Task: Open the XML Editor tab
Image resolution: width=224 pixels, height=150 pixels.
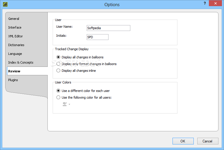Action: [x=15, y=36]
